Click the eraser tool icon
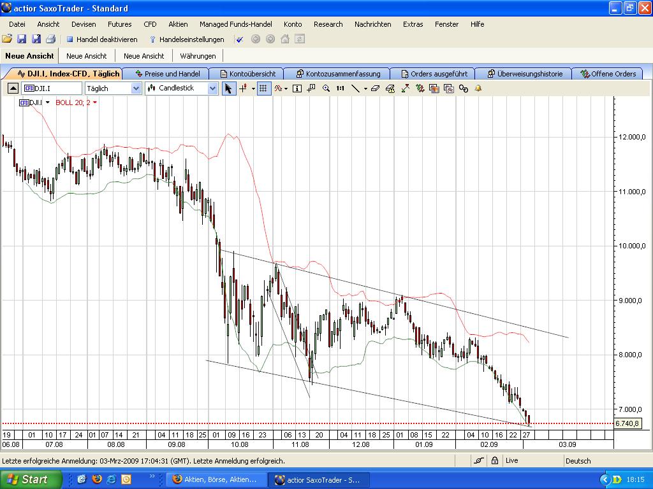 coord(374,89)
